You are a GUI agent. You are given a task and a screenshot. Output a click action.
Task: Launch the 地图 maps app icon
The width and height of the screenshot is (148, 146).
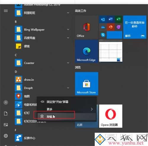18,96
